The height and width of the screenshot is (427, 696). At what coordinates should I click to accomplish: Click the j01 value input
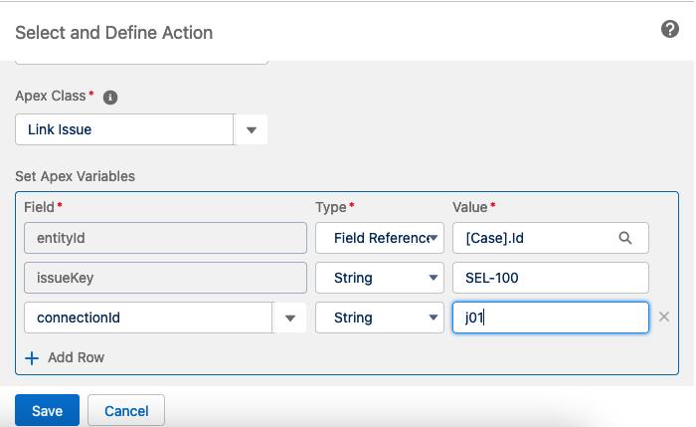[x=550, y=318]
